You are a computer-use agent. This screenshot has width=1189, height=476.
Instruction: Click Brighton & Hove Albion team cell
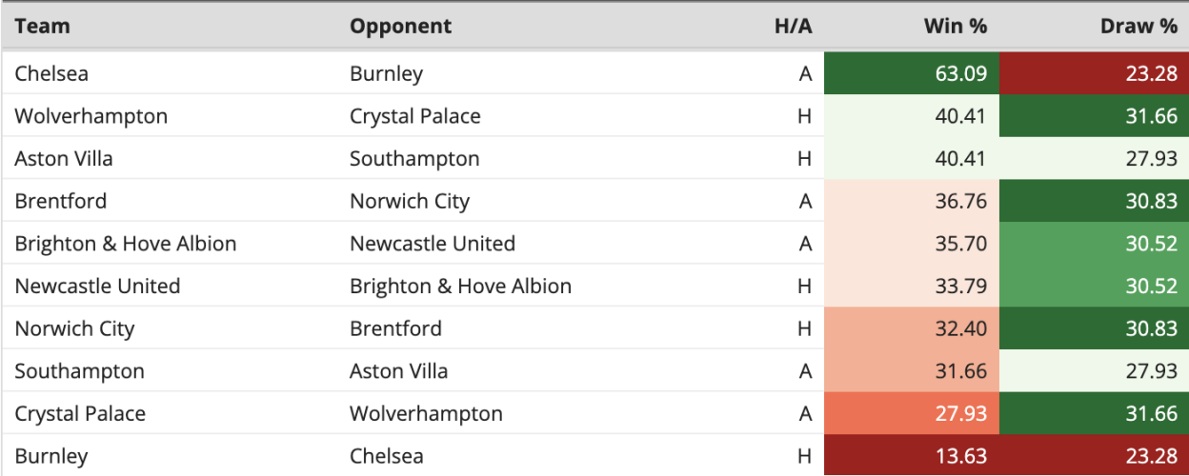tap(126, 244)
